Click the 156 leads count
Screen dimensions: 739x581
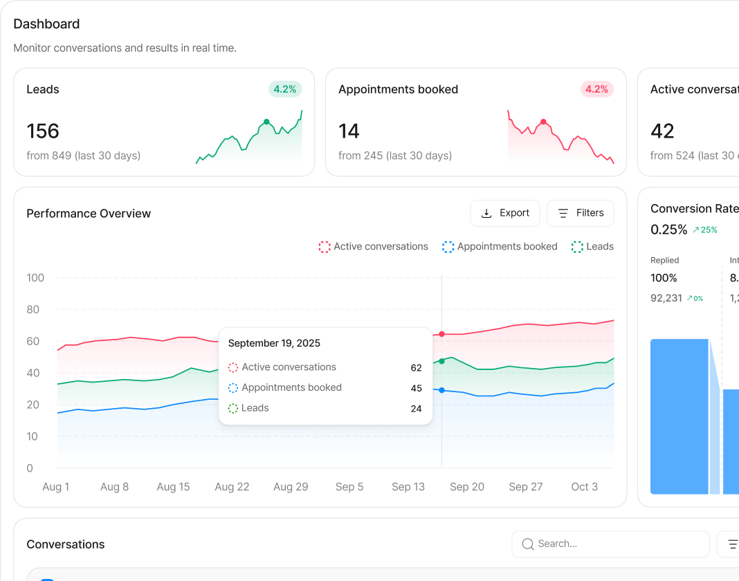tap(43, 131)
